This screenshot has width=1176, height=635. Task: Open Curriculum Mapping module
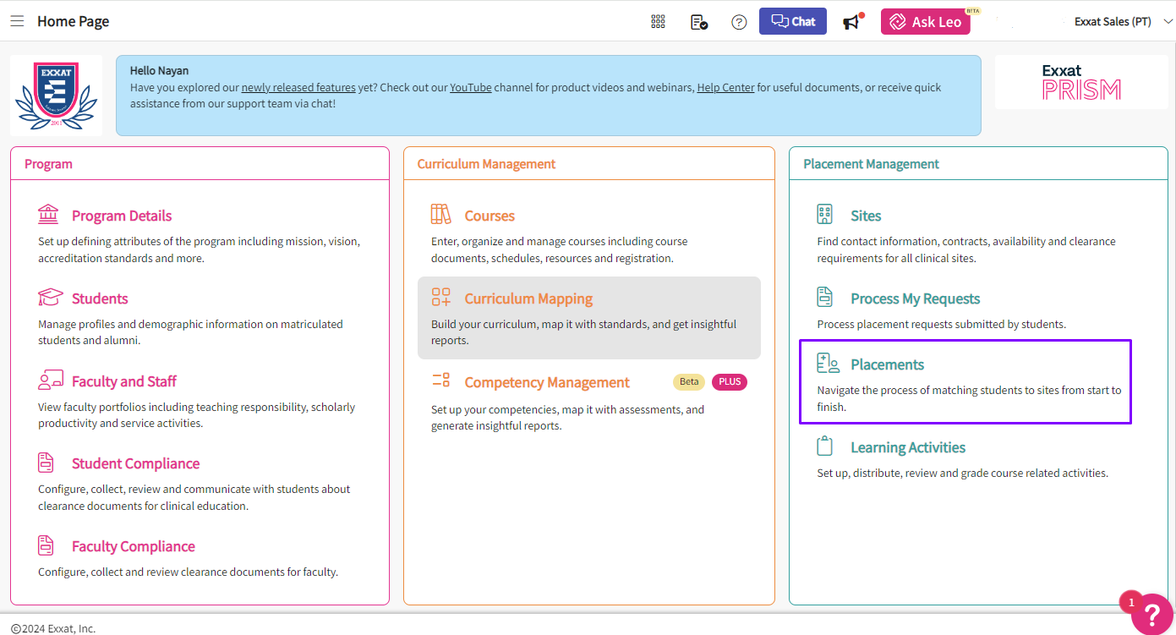(528, 299)
